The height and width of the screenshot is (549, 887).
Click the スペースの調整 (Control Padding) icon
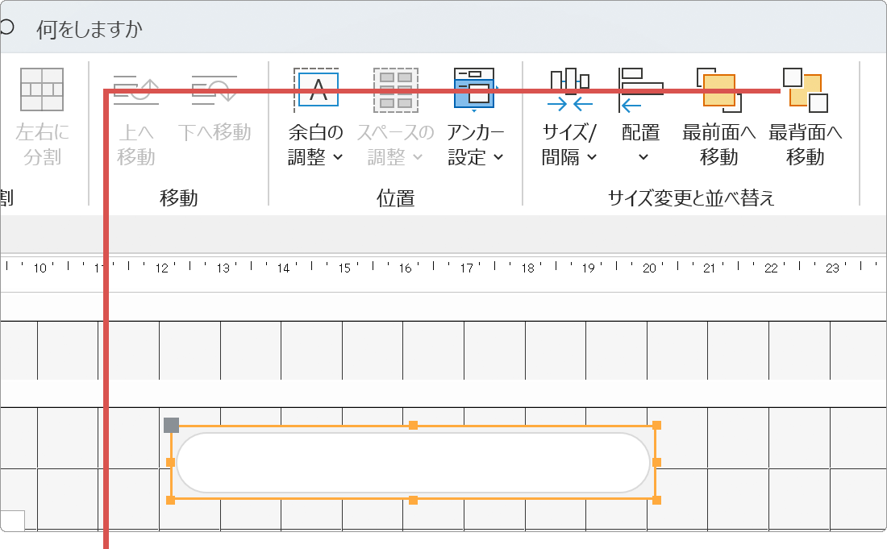pos(395,89)
